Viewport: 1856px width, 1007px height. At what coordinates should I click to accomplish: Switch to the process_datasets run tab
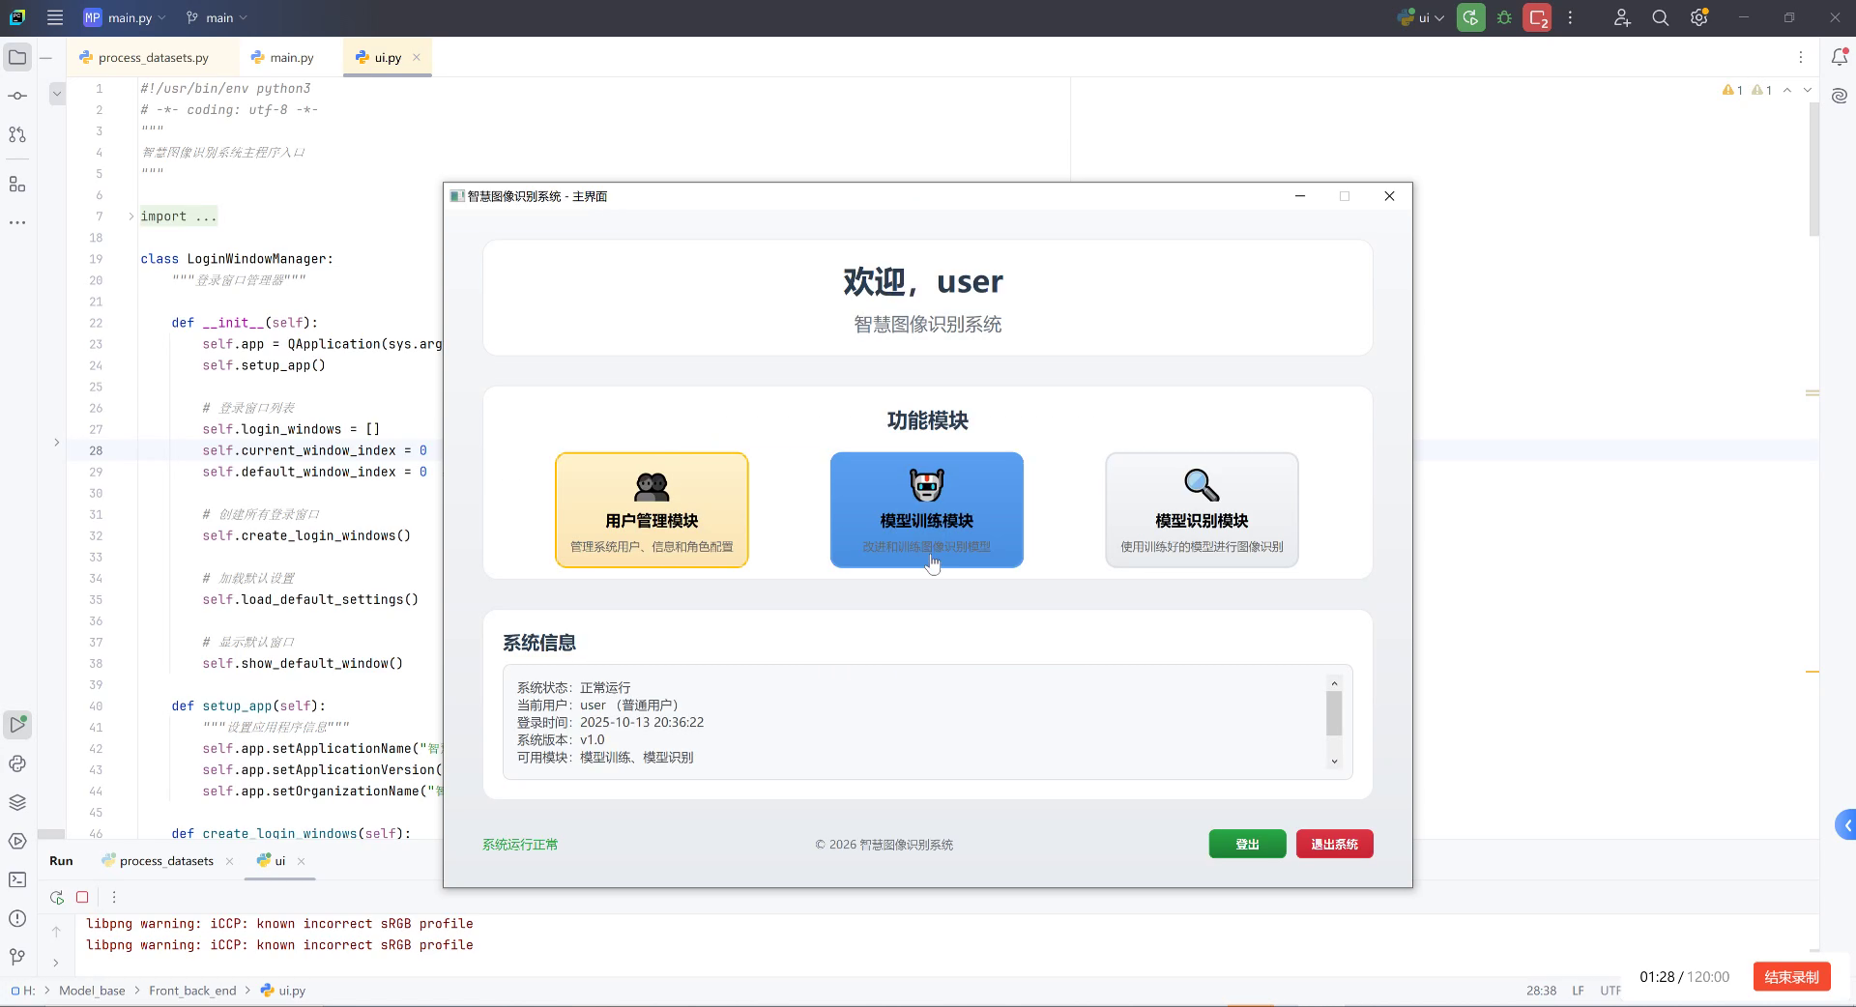coord(164,861)
